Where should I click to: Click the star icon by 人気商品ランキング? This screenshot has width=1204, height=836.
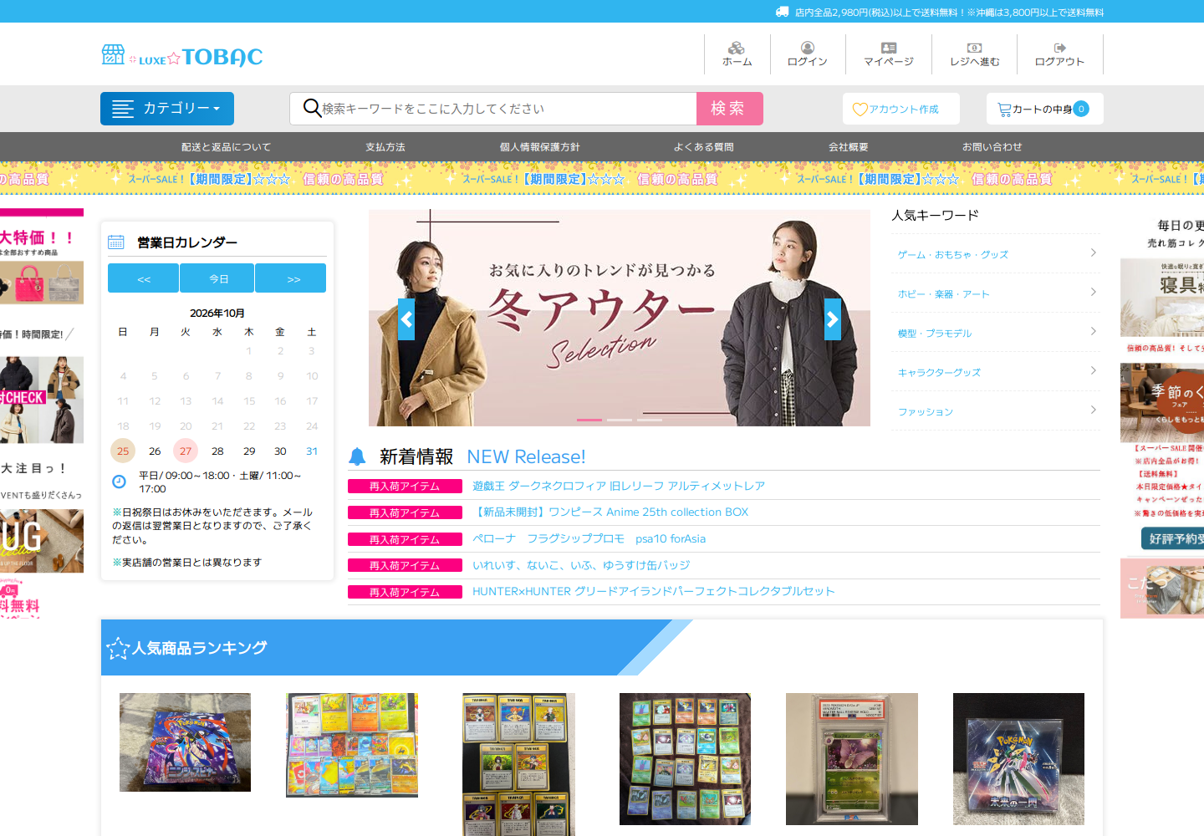[118, 648]
